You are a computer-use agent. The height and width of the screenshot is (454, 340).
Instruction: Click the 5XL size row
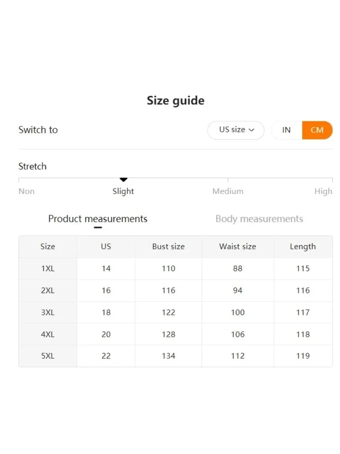(48, 356)
